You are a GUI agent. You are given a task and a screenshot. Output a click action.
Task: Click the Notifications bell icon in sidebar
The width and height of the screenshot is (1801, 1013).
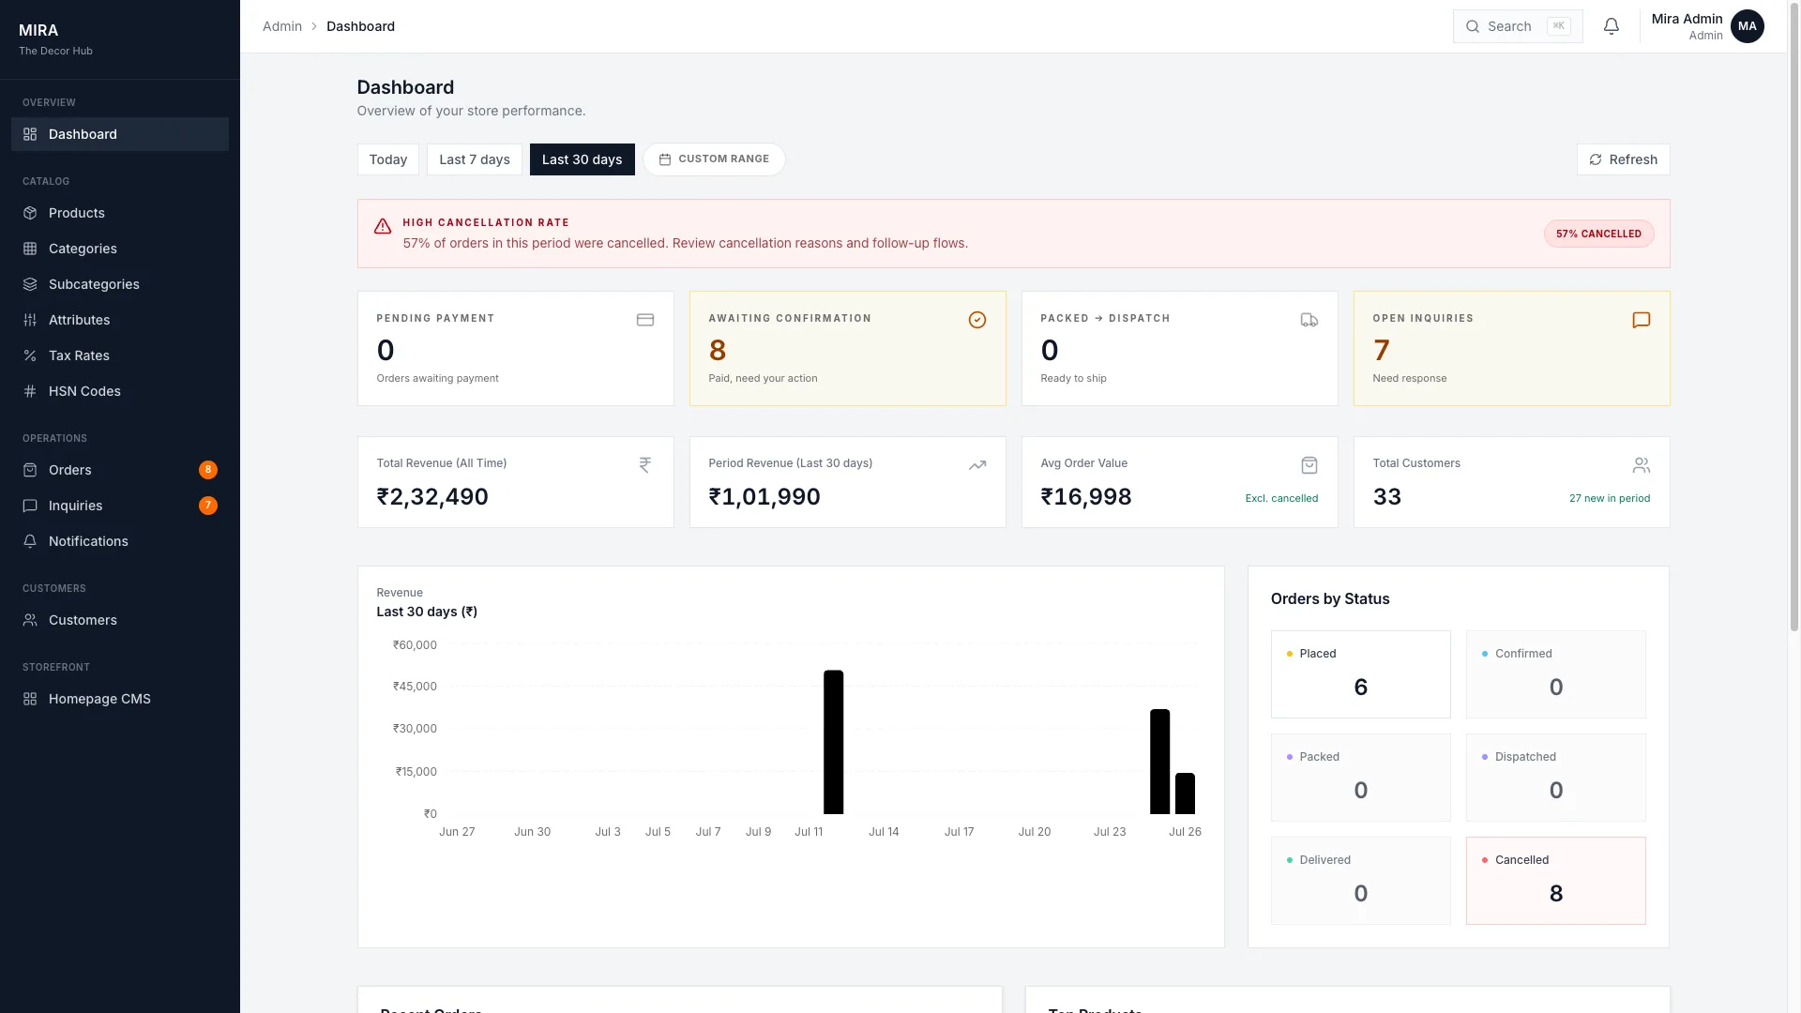(30, 541)
